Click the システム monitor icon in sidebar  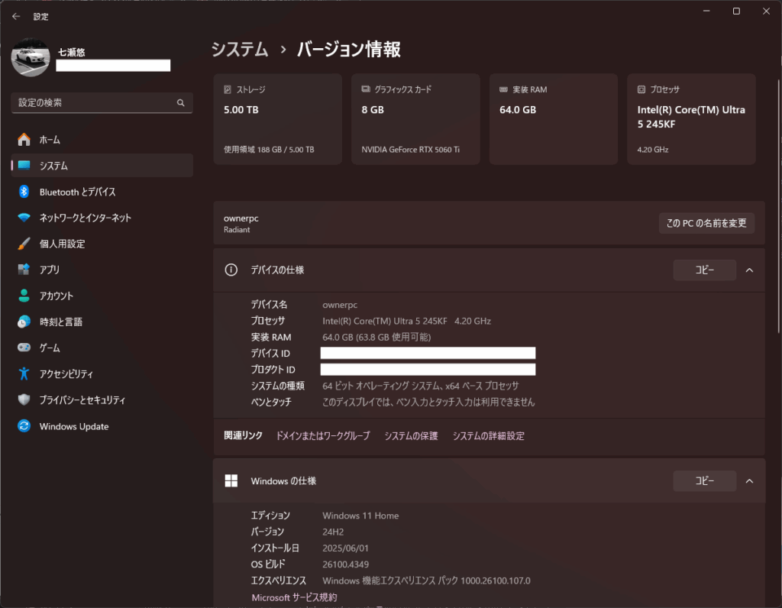coord(24,165)
